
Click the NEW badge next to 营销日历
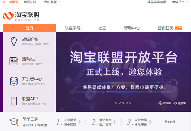click(179, 28)
